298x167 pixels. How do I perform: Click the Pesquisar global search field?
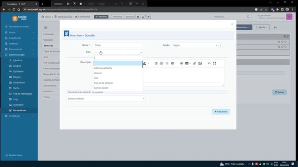coord(229,17)
